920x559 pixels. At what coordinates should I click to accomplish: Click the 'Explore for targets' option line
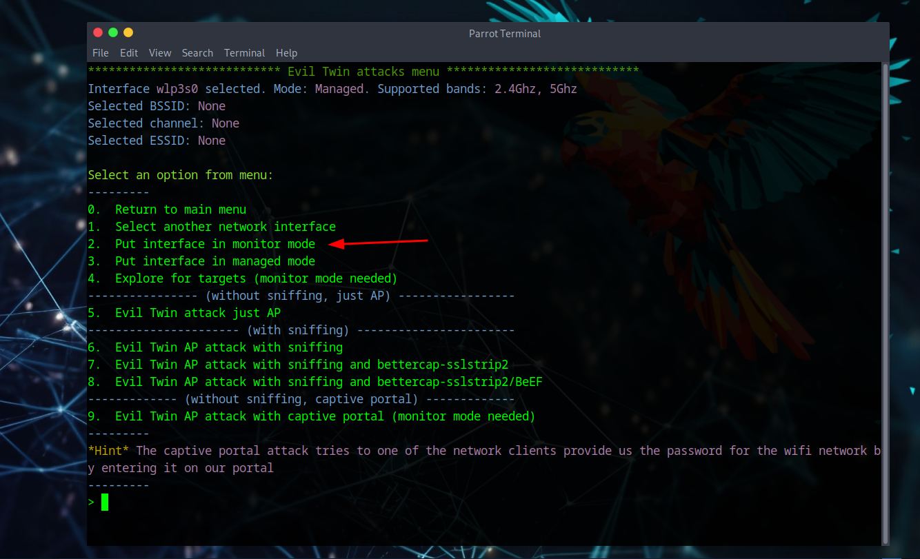click(255, 278)
